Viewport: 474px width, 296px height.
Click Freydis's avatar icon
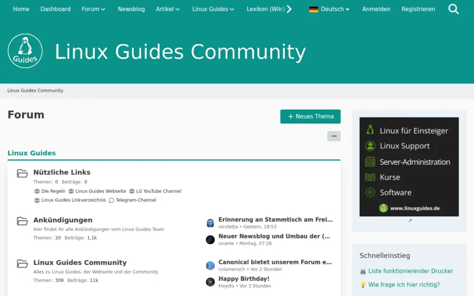[210, 282]
